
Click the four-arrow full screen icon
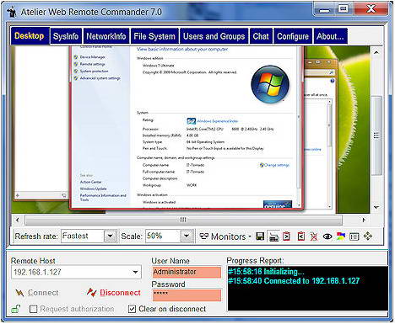tap(368, 236)
